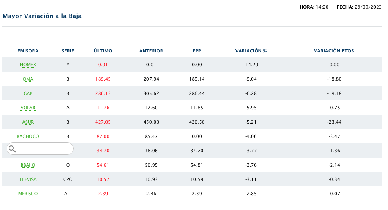Image resolution: width=388 pixels, height=210 pixels.
Task: Click the magnifying glass search icon
Action: (x=12, y=149)
